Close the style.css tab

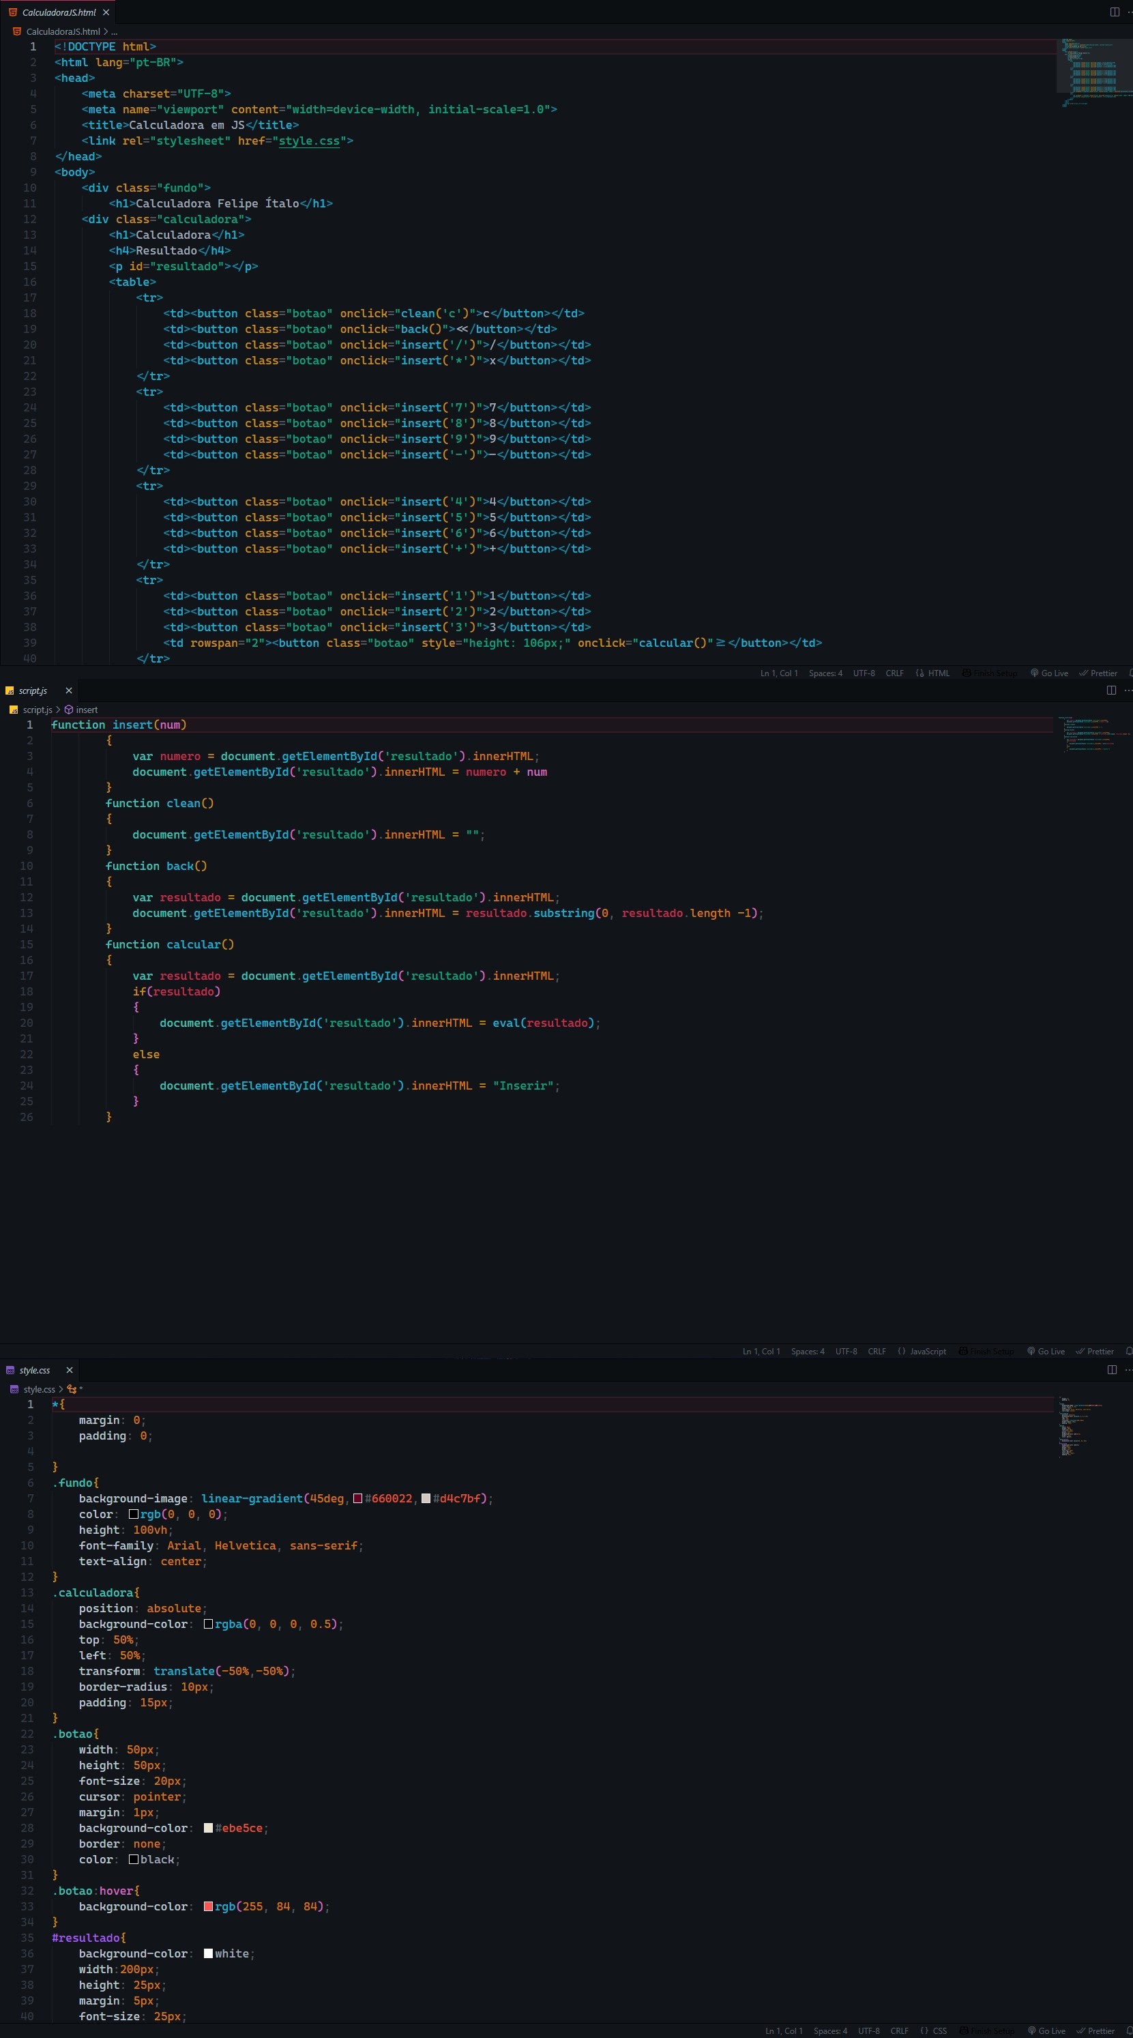tap(70, 1370)
